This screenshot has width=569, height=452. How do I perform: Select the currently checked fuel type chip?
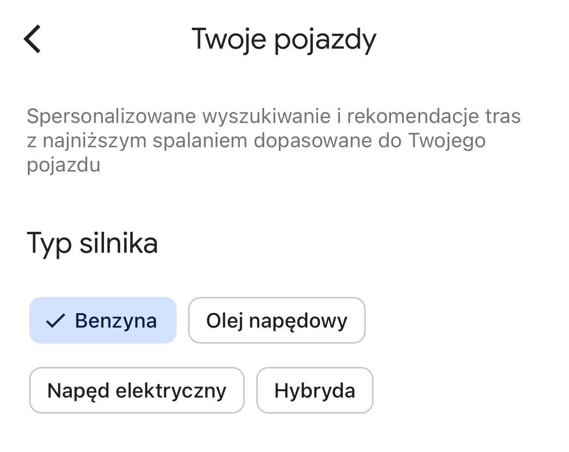pyautogui.click(x=103, y=320)
